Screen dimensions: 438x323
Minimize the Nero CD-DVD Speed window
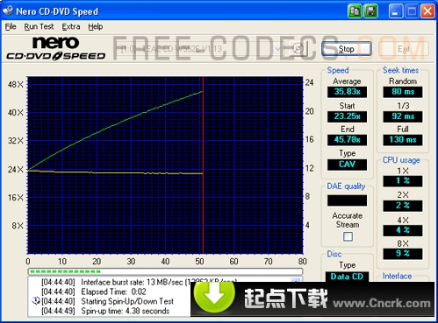(x=396, y=11)
